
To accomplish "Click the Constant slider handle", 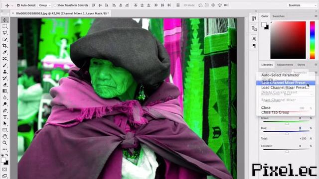I will [287, 151].
